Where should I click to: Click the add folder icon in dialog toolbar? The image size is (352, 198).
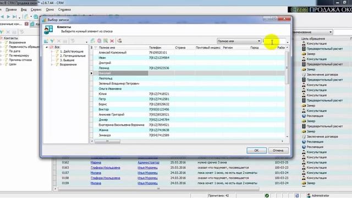tap(46, 41)
